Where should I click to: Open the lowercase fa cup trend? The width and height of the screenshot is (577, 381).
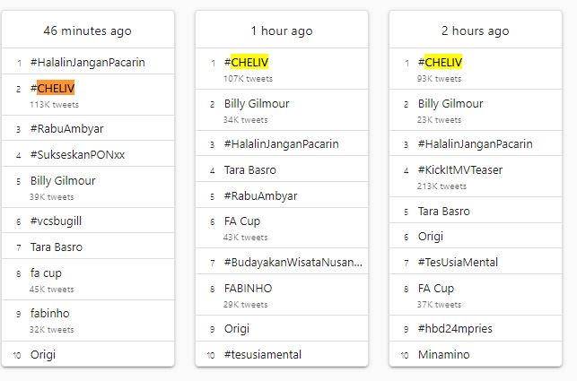46,273
